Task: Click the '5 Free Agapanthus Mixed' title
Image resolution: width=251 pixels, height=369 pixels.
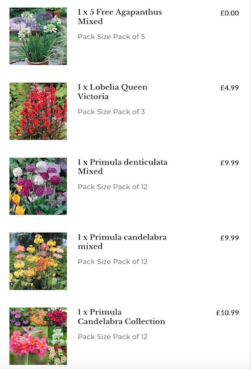Action: (x=120, y=17)
